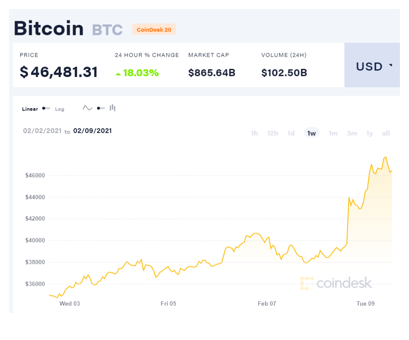Select the 1m time range
Screen dimensions: 409x340
(x=333, y=133)
